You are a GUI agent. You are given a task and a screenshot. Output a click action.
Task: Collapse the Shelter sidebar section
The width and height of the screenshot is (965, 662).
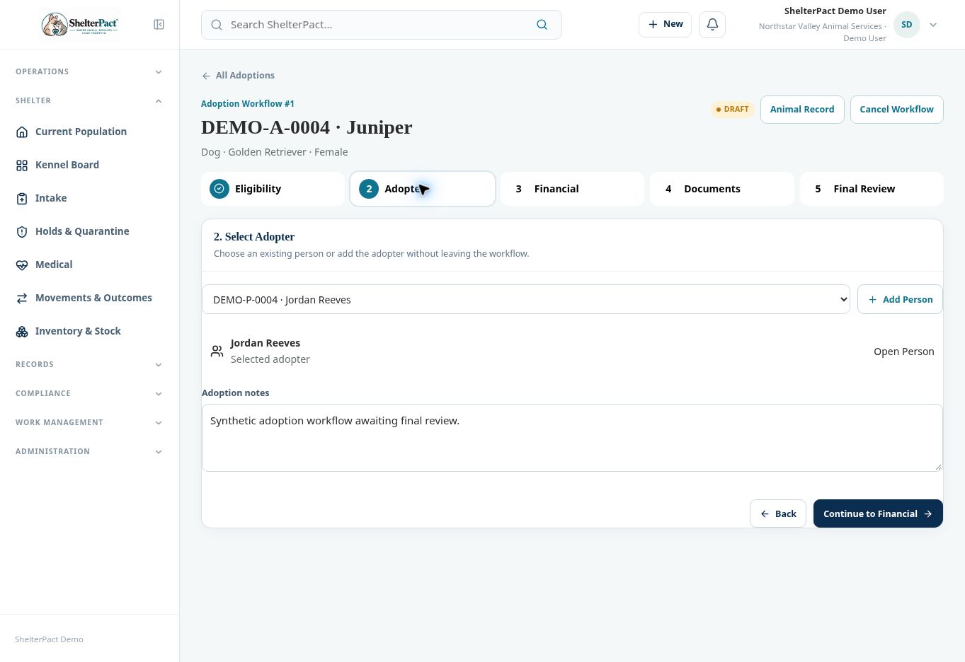(x=89, y=100)
